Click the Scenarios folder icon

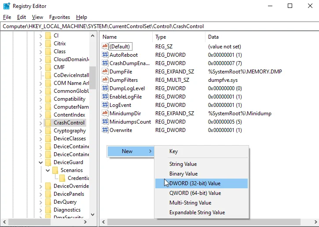pyautogui.click(x=55, y=170)
